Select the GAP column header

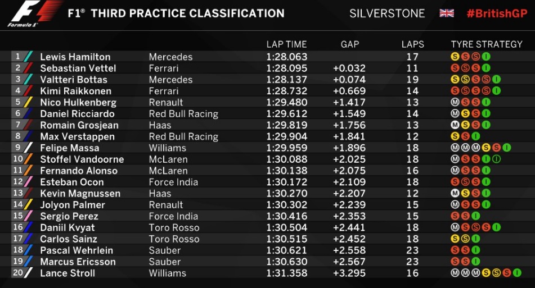click(350, 44)
